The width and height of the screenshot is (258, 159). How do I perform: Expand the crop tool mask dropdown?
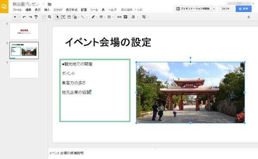pyautogui.click(x=148, y=17)
